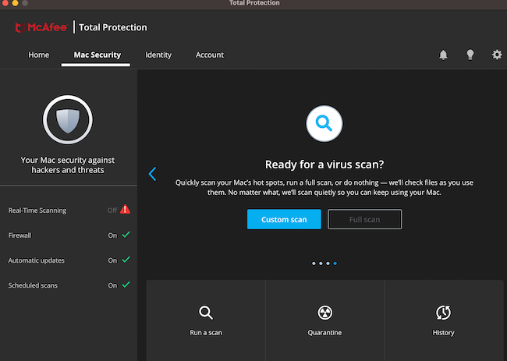Click the magnifying glass circle icon

pos(324,123)
